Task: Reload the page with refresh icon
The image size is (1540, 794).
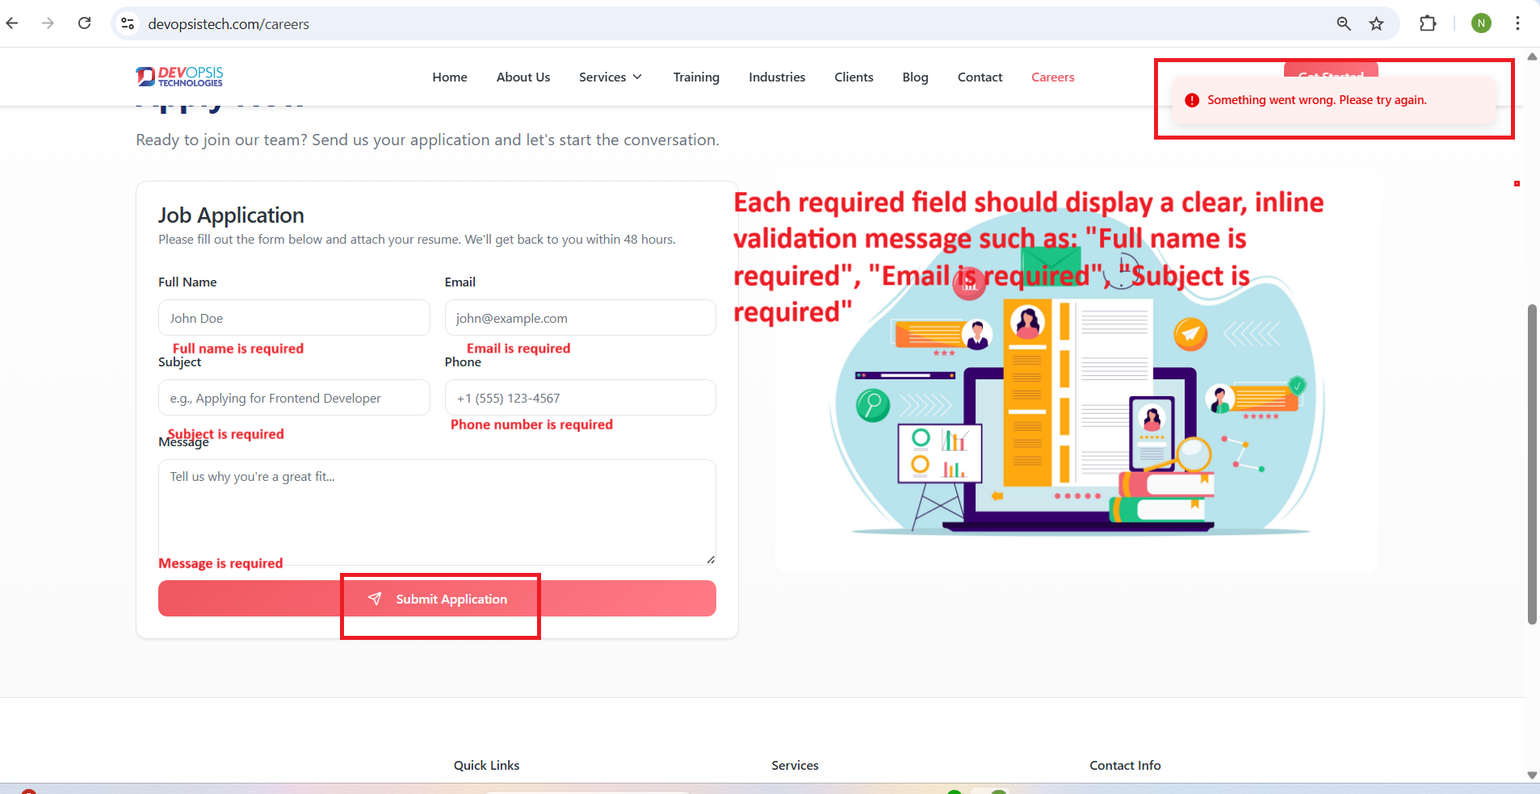Action: click(x=84, y=23)
